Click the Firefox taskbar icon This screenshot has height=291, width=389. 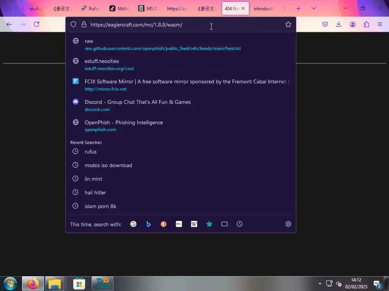pos(33,283)
